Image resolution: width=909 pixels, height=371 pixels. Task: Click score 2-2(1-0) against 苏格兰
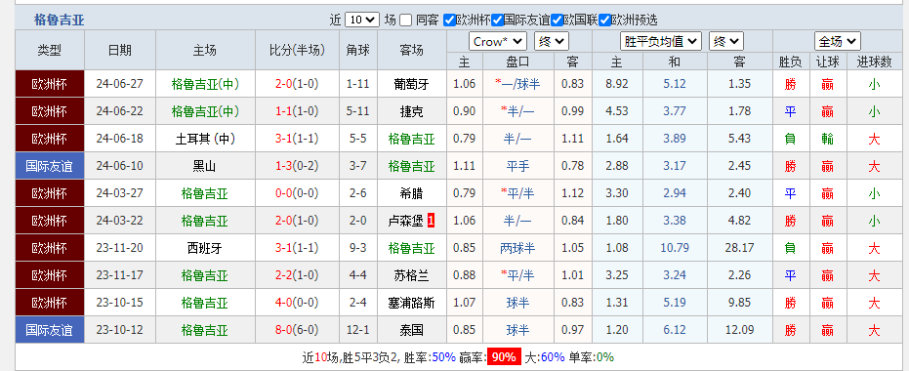(x=297, y=275)
